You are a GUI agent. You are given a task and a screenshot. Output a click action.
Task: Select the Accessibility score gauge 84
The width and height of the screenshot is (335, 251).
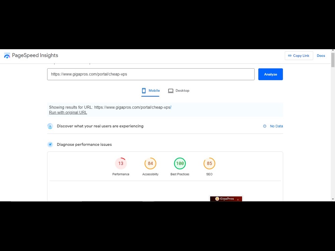click(150, 164)
